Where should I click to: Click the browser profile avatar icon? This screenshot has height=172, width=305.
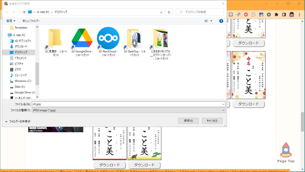[x=291, y=14]
